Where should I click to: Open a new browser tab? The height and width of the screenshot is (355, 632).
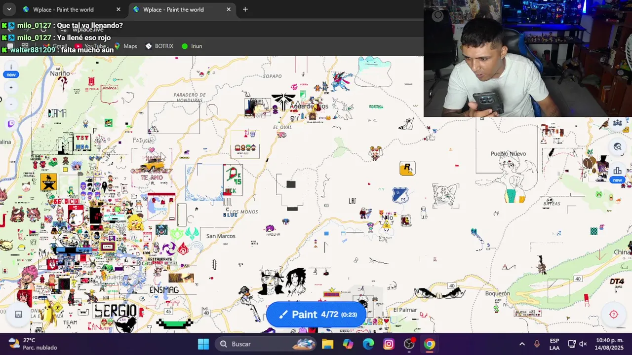(245, 9)
